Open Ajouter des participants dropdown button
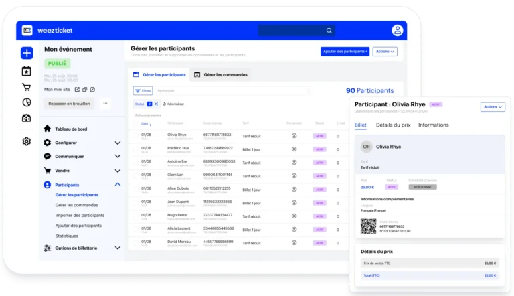The width and height of the screenshot is (514, 296). (345, 51)
